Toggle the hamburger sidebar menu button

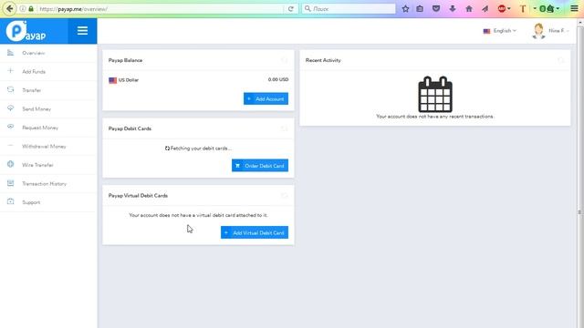click(x=82, y=31)
